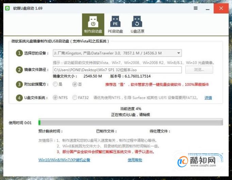Click the 正在格式化U盘 status text
Screen dimensions: 232x180
click(131, 115)
